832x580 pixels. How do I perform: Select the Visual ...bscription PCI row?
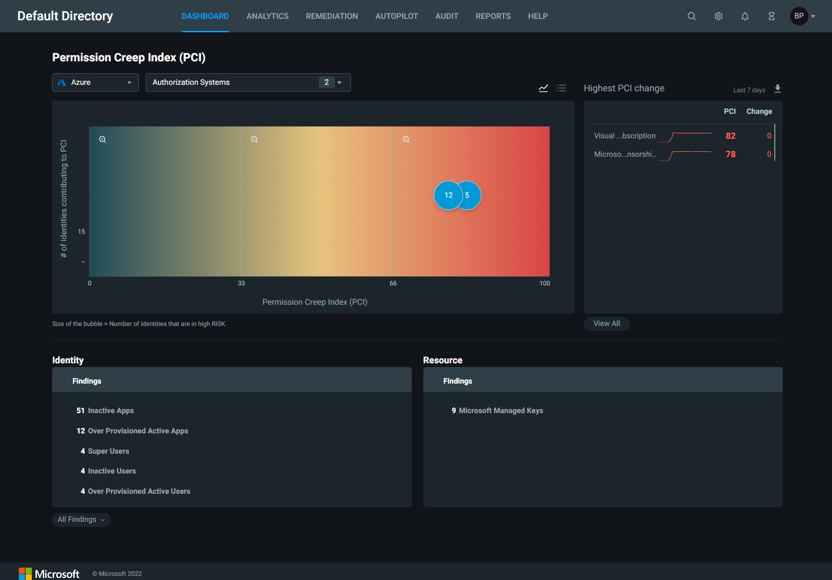(624, 136)
